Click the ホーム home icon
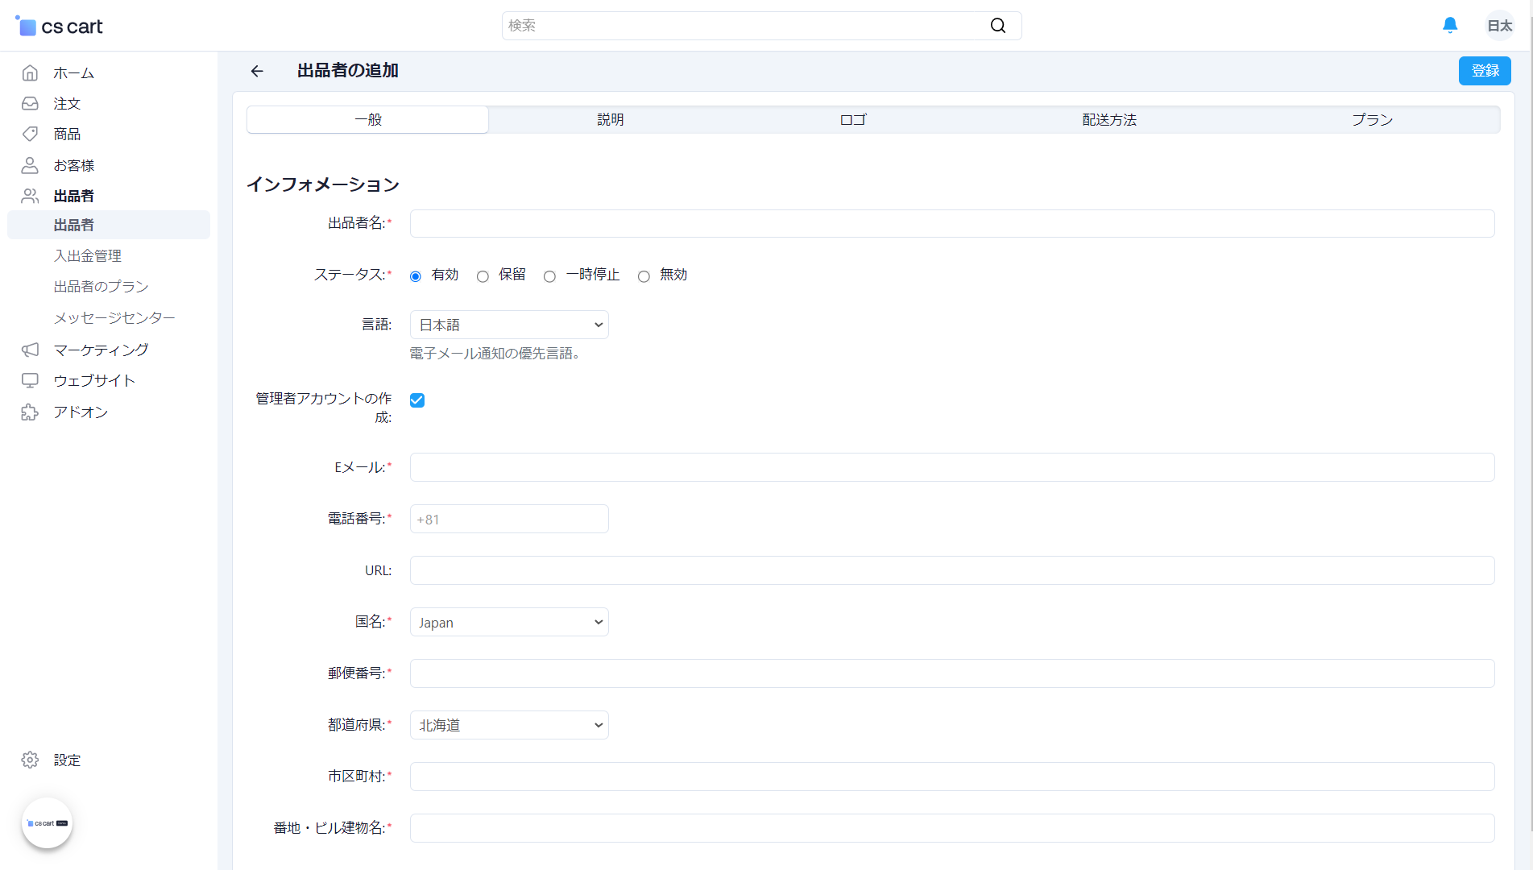Image resolution: width=1533 pixels, height=870 pixels. coord(30,72)
